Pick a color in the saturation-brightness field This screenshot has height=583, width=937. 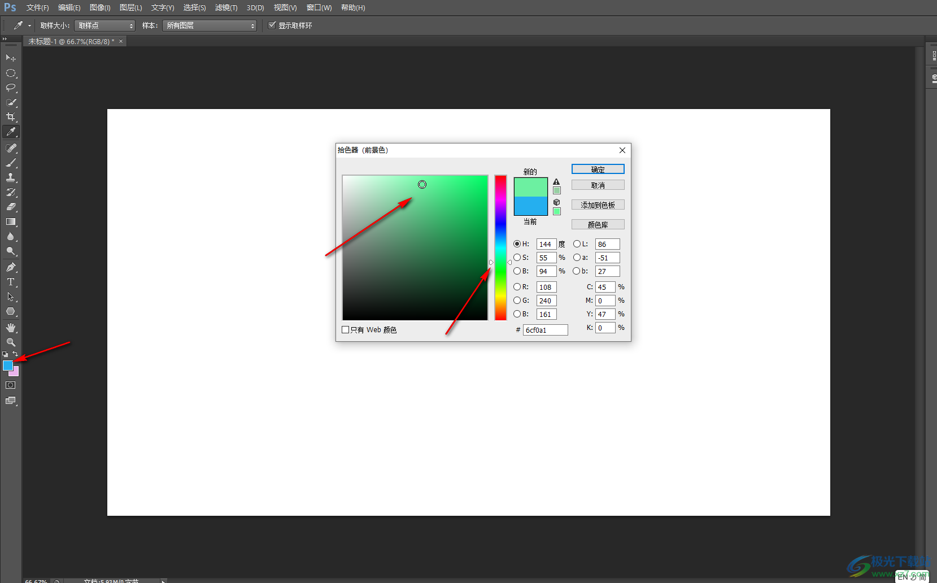pyautogui.click(x=415, y=247)
